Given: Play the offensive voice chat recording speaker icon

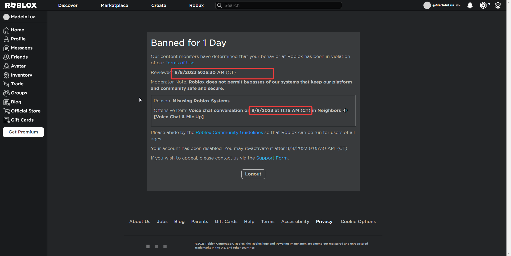Looking at the screenshot, I should click(345, 110).
